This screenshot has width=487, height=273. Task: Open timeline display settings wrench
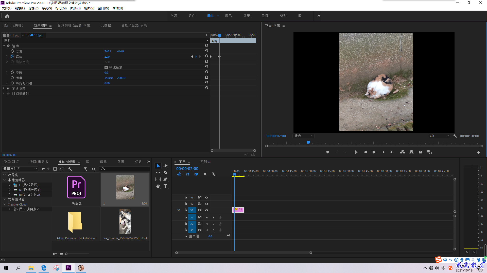[x=214, y=174]
